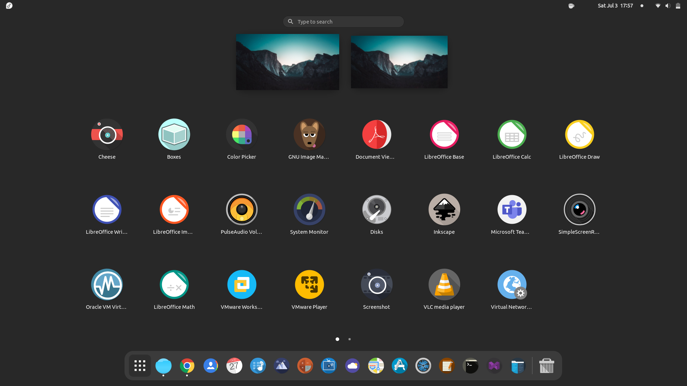Open Trash from the dock
This screenshot has height=386, width=687.
point(547,366)
